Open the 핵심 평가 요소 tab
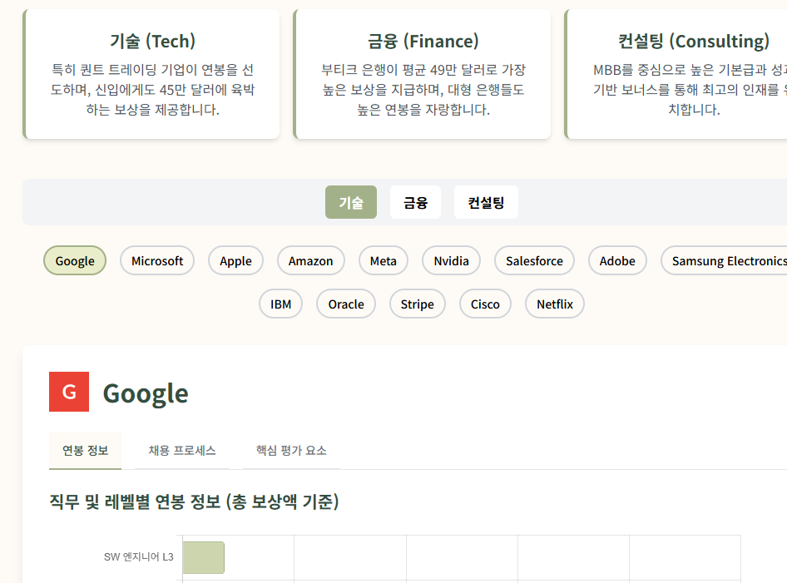Viewport: 787px width, 583px height. point(291,450)
